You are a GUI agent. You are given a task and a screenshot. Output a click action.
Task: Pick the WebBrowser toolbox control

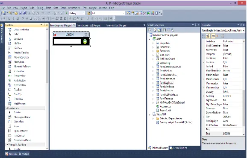coord(20,103)
